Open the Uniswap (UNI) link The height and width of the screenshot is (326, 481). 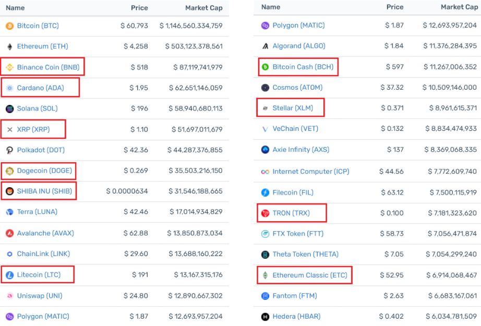pyautogui.click(x=40, y=296)
